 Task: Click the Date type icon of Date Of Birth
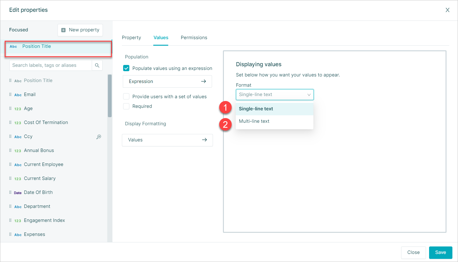[18, 193]
